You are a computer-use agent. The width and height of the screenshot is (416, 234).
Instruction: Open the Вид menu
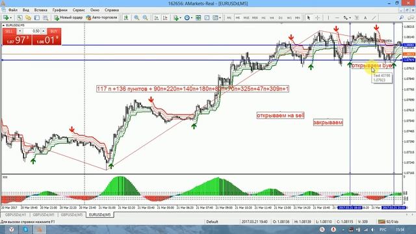(26, 10)
